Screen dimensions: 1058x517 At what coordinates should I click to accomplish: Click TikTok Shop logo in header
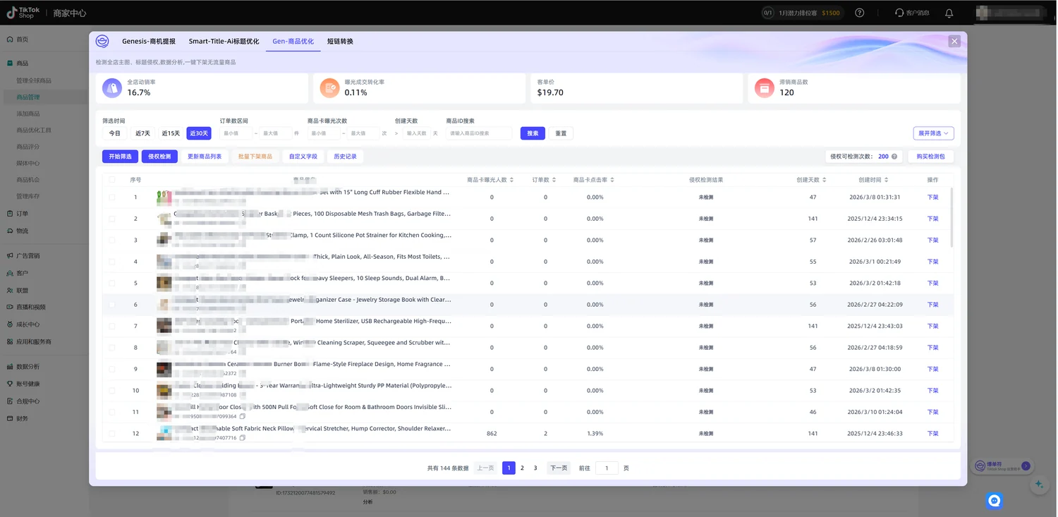24,13
